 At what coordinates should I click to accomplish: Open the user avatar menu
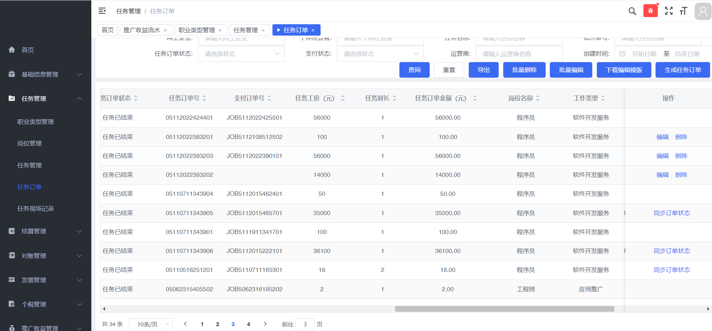pyautogui.click(x=703, y=11)
